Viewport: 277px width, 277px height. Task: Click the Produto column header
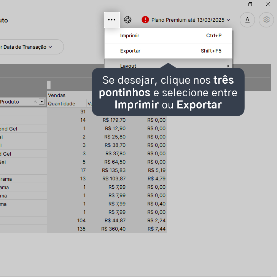pos(23,102)
